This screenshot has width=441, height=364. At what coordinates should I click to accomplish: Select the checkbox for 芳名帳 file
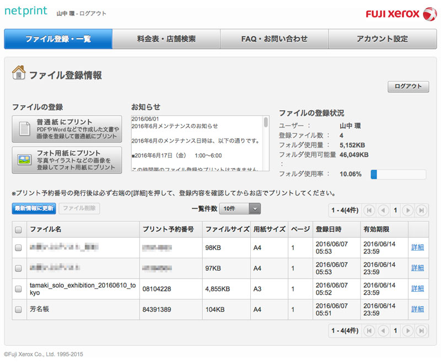(18, 309)
